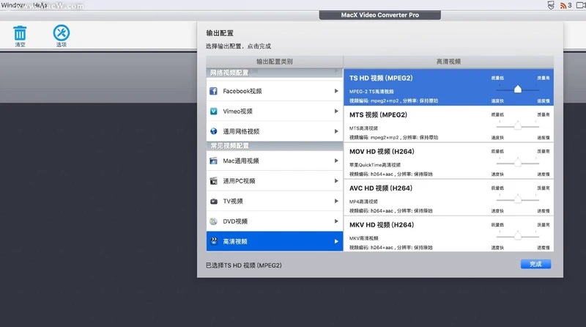Open the Window menu
Image resolution: width=586 pixels, height=327 pixels.
(13, 5)
